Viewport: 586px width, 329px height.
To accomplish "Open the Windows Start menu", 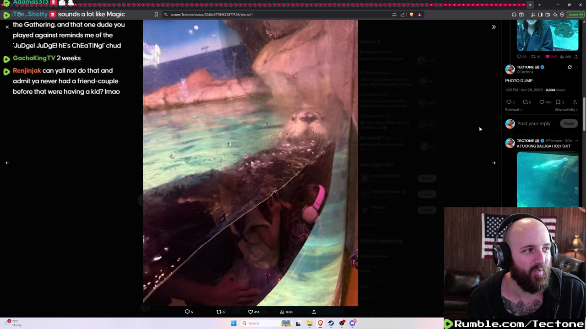I will (x=233, y=323).
